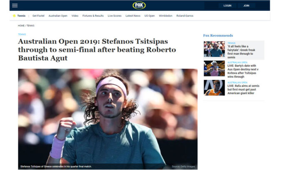Click the main Tsitsipas celebration photo

click(108, 119)
